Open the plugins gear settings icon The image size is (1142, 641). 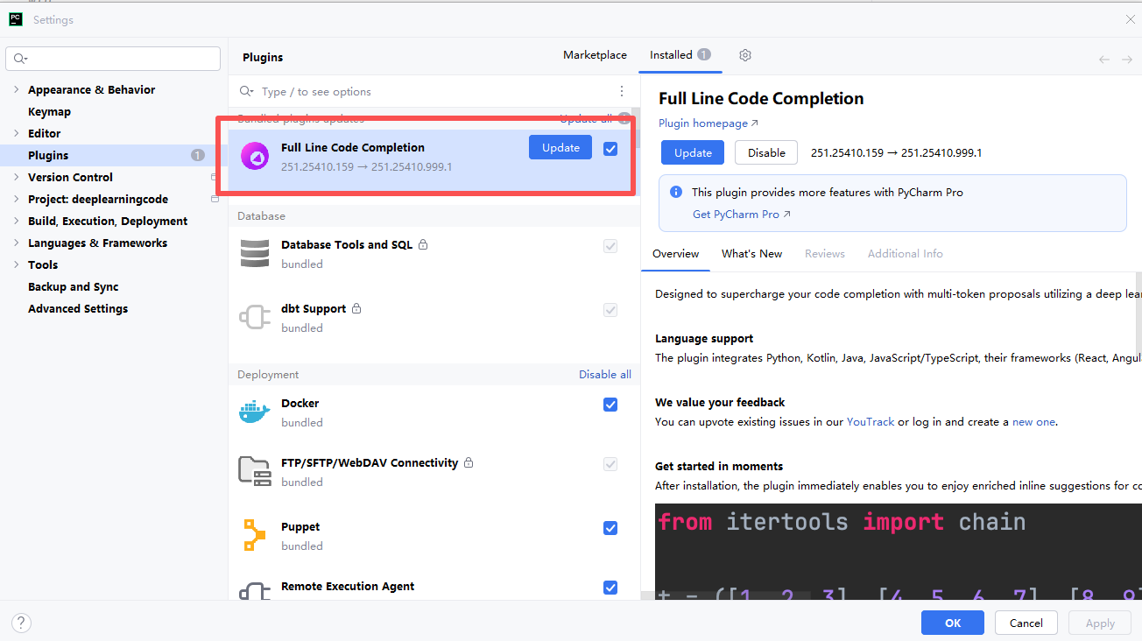click(745, 55)
